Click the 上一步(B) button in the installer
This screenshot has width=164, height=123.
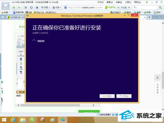pos(107,96)
